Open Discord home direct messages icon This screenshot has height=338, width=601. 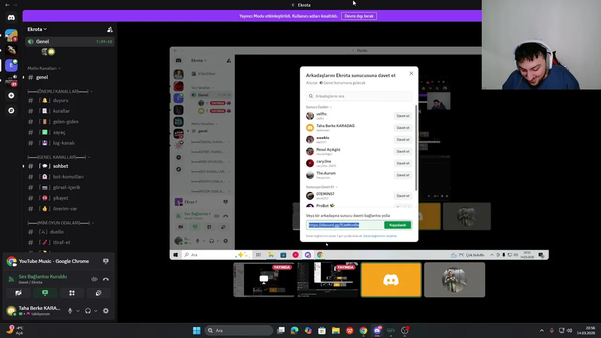[x=11, y=17]
